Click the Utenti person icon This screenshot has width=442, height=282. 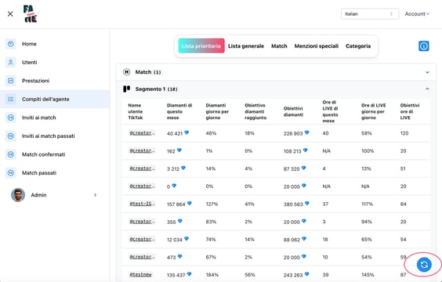tap(11, 62)
